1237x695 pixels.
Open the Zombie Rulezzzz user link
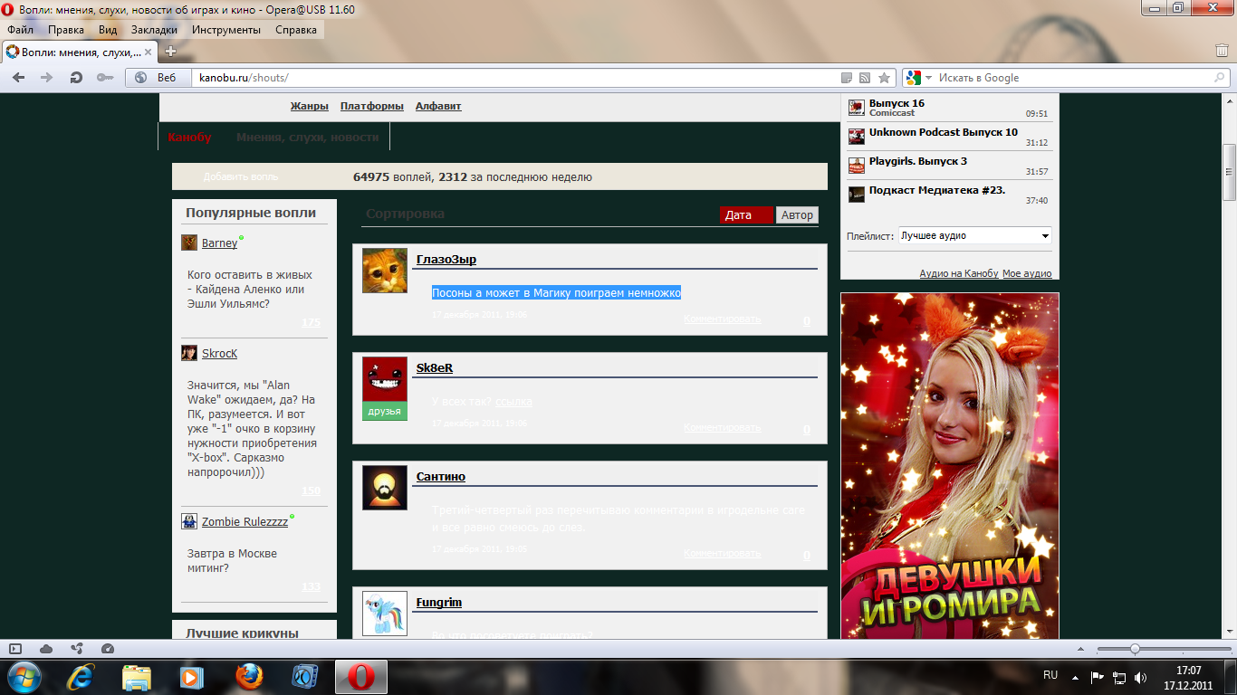pos(245,522)
